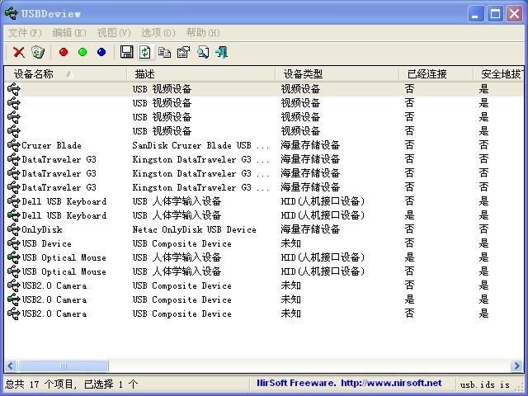Click the copy selected items icon
Screen dimensions: 528x396
(164, 52)
